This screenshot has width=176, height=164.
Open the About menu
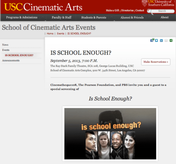[164, 17]
